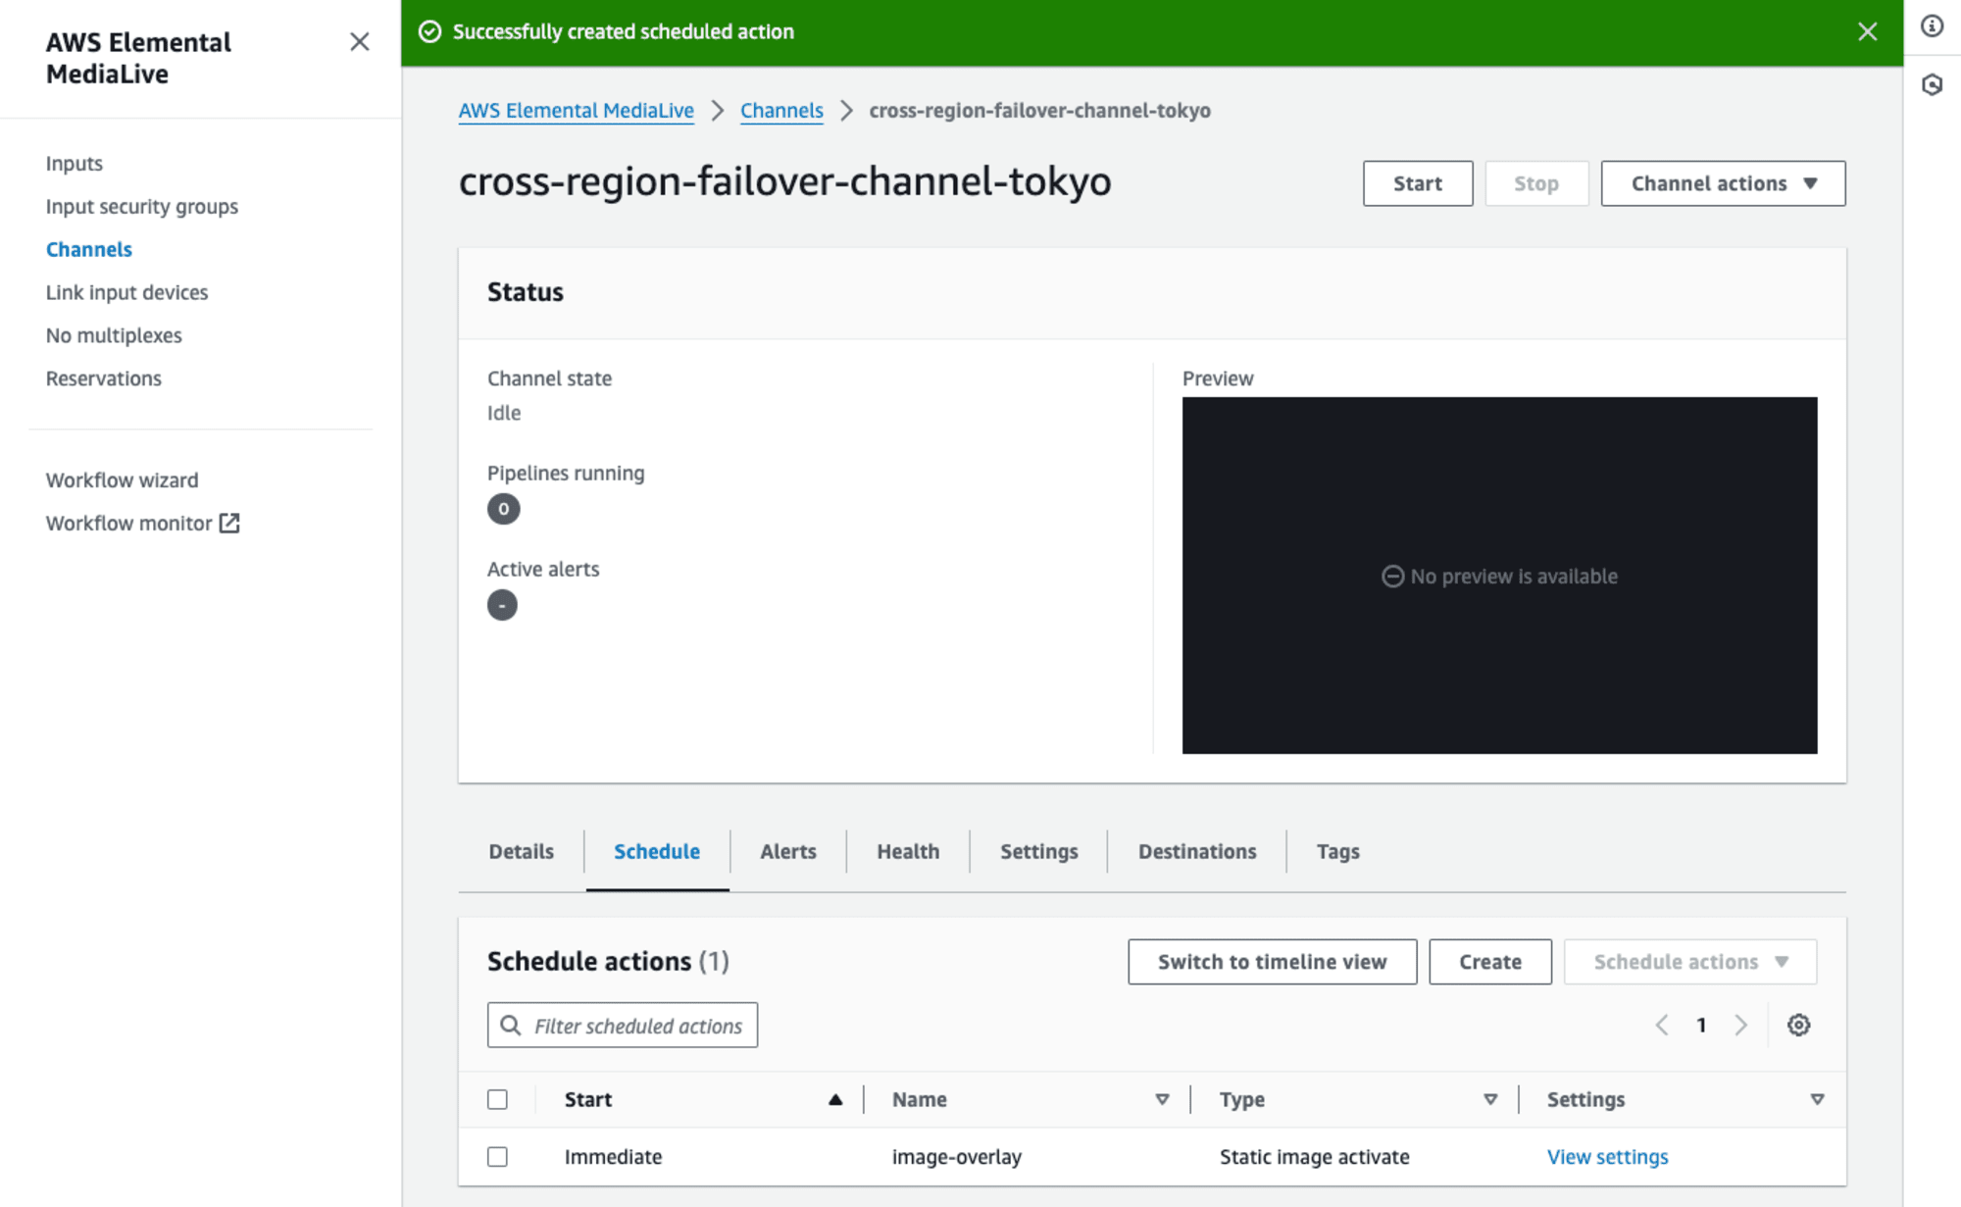The height and width of the screenshot is (1207, 1961).
Task: Click the Alerts tab
Action: (787, 850)
